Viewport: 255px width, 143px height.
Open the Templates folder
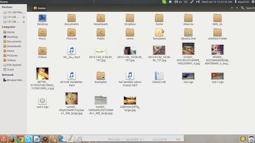point(159,33)
